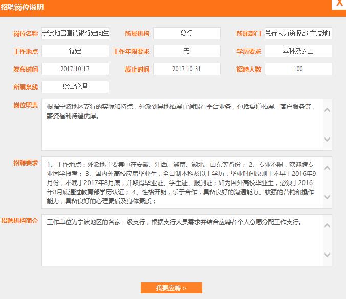The width and height of the screenshot is (346, 299).
Task: Click inside the 招聘机构简介 text area
Action: (182, 240)
